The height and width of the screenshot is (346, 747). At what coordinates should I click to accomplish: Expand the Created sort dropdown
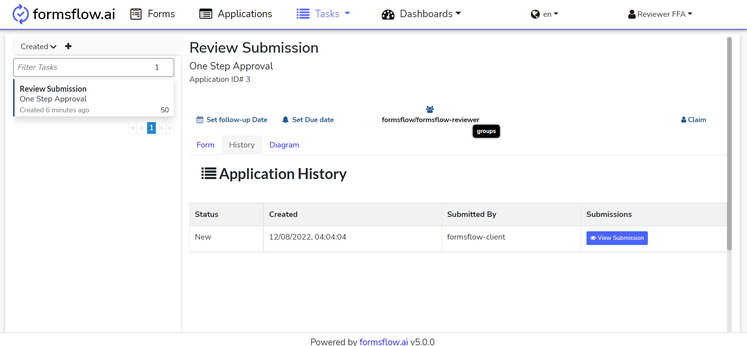(39, 46)
